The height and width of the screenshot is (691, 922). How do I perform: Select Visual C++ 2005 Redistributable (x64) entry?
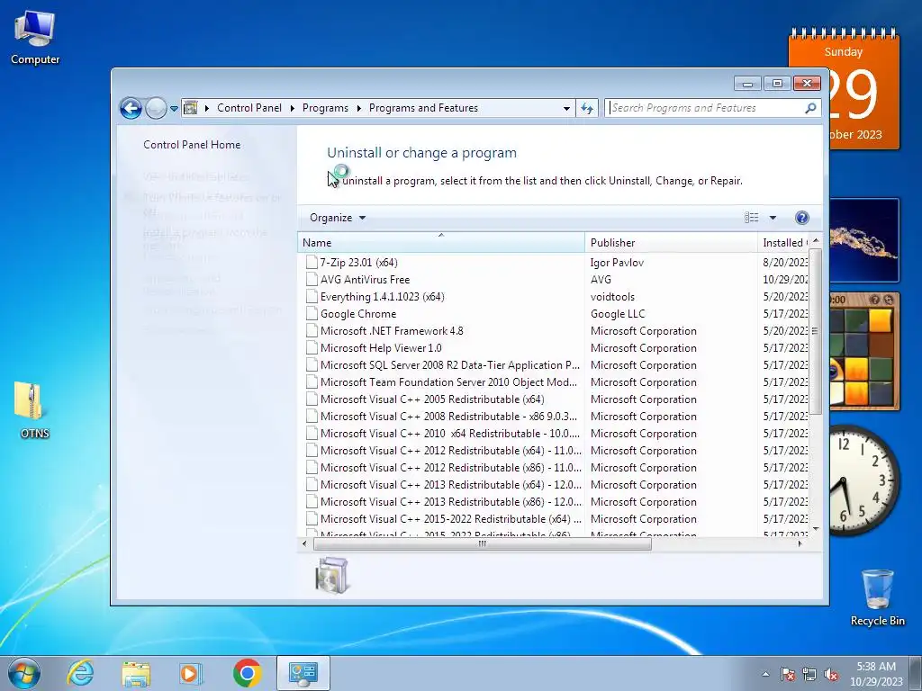pyautogui.click(x=432, y=399)
